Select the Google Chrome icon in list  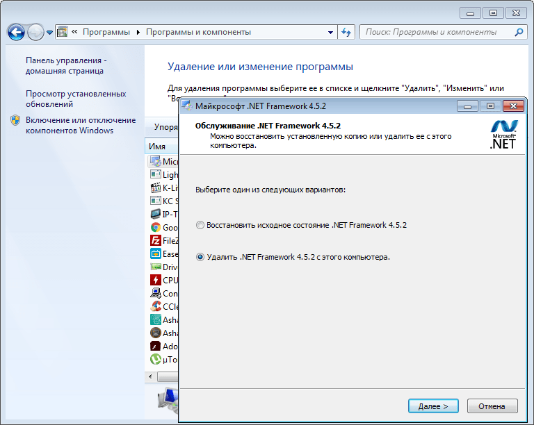(156, 227)
